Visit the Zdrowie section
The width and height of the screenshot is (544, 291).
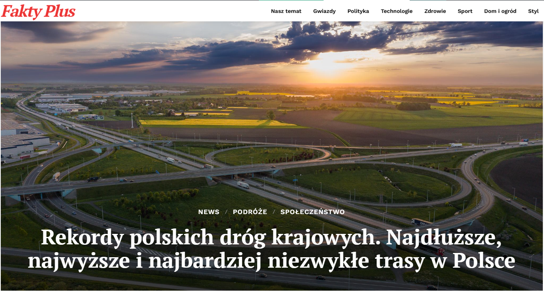435,11
